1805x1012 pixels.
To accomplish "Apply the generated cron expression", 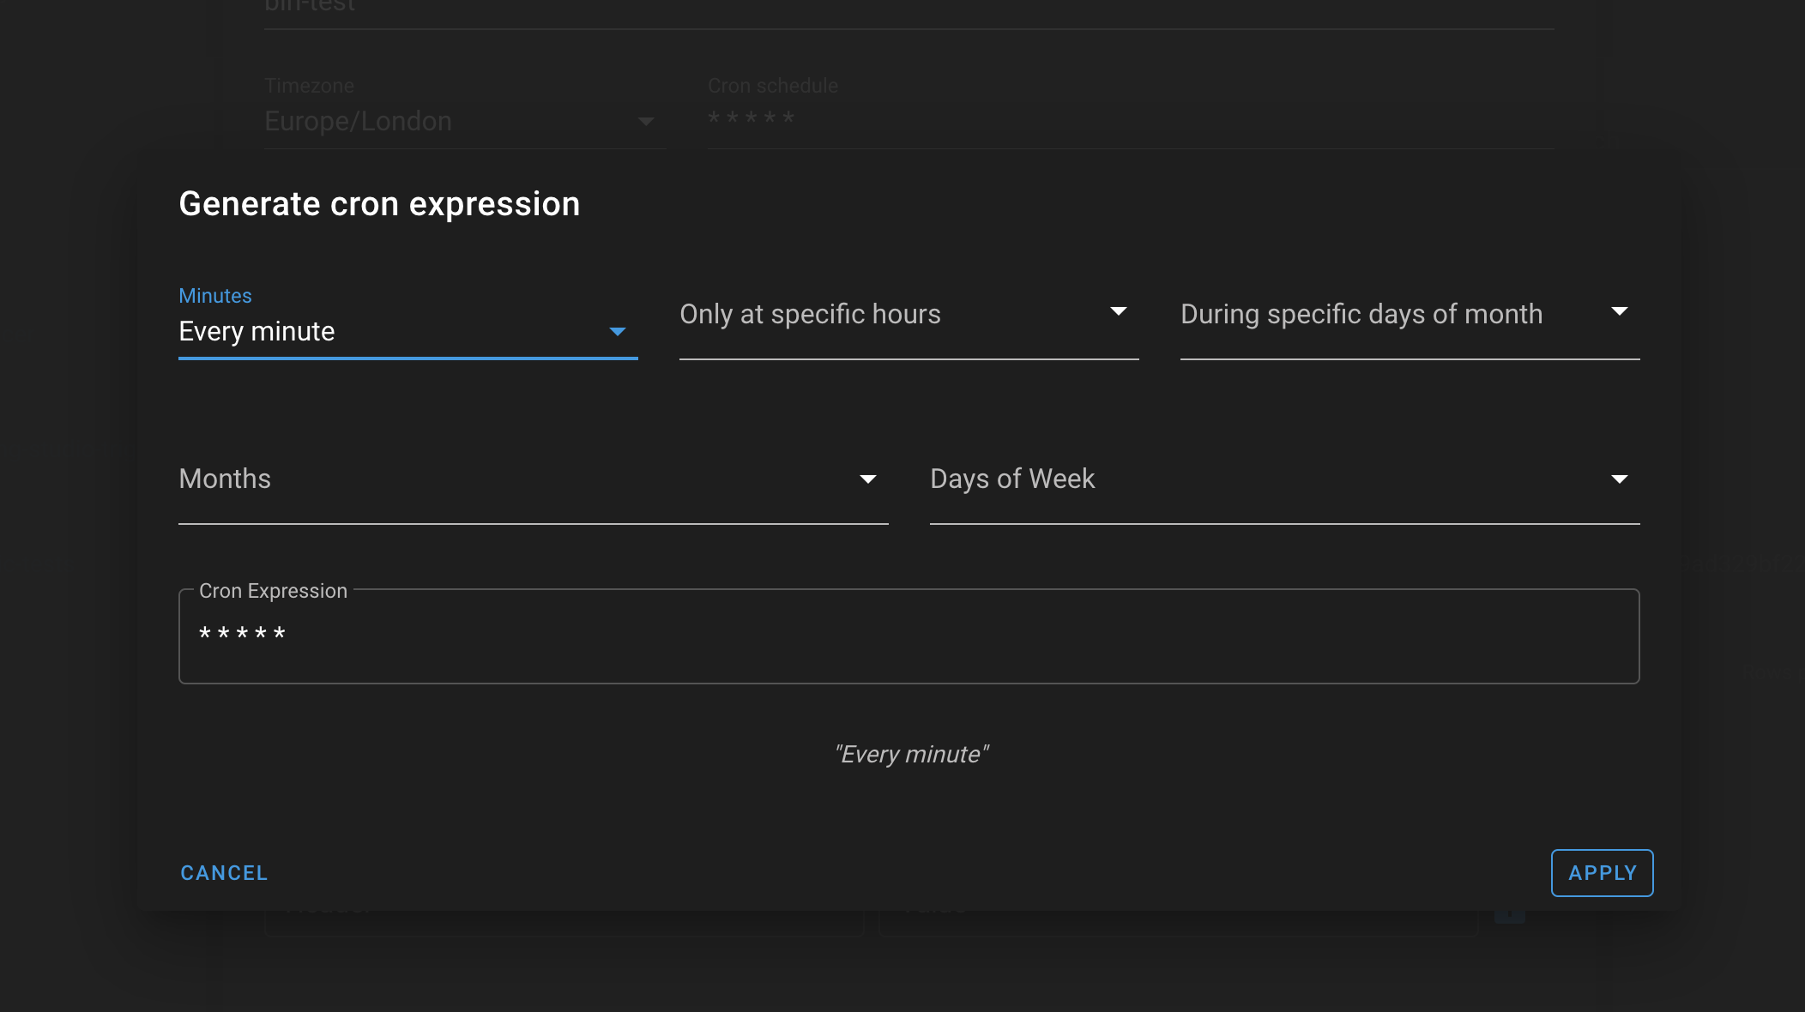I will point(1601,872).
